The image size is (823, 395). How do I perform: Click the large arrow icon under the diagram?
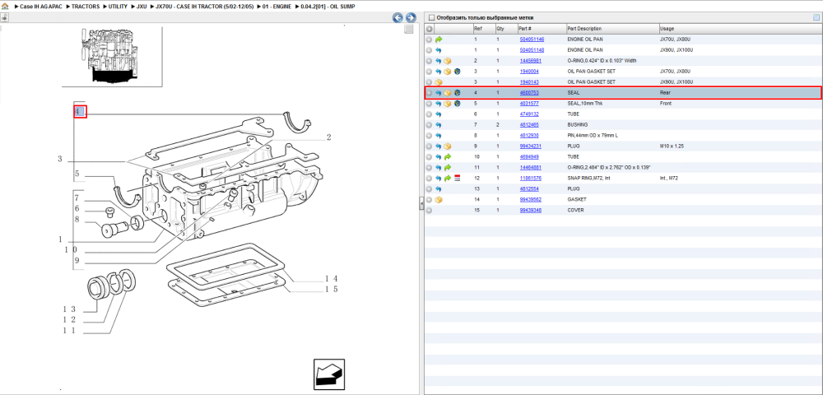tap(329, 374)
